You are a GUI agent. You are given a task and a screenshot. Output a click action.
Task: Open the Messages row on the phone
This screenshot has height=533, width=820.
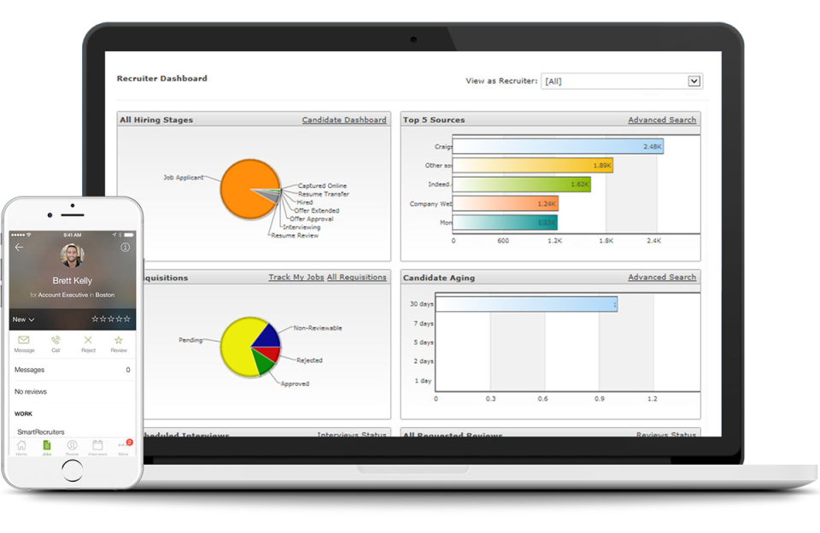point(72,370)
